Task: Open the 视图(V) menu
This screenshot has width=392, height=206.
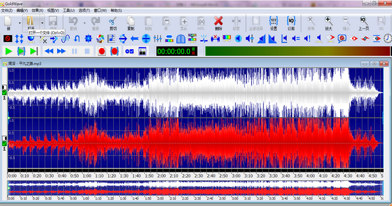Action: pyautogui.click(x=53, y=11)
